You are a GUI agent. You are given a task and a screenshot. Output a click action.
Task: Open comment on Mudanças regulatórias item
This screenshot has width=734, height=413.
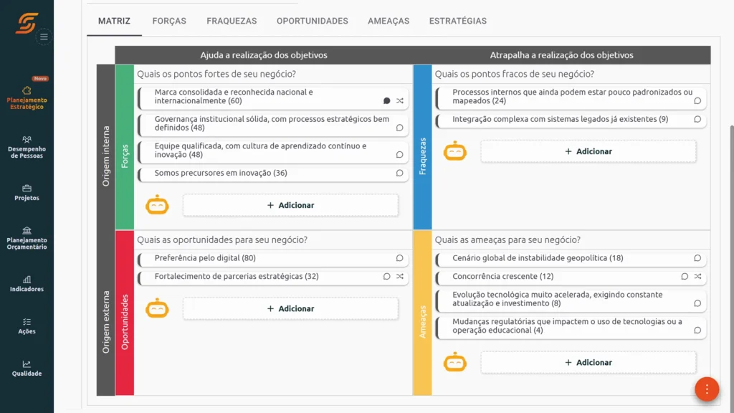[x=697, y=330]
